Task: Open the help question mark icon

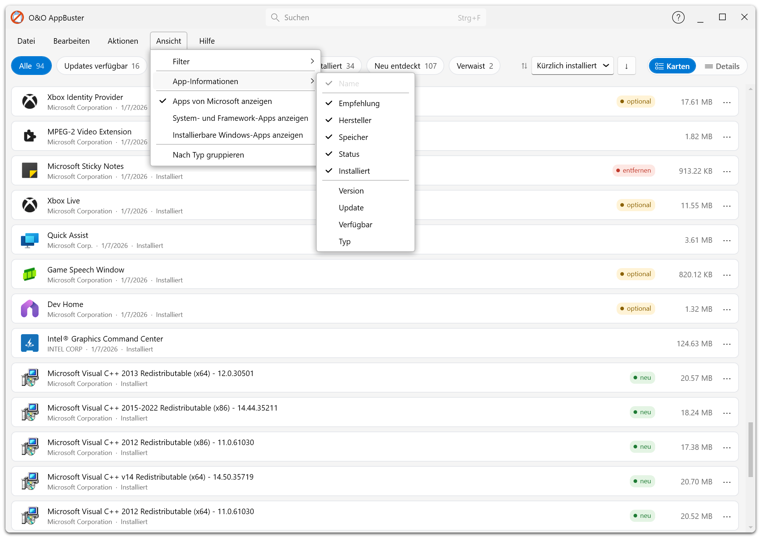Action: click(678, 17)
